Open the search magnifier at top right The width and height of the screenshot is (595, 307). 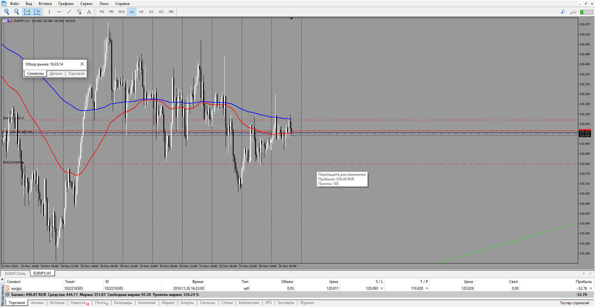[x=563, y=12]
